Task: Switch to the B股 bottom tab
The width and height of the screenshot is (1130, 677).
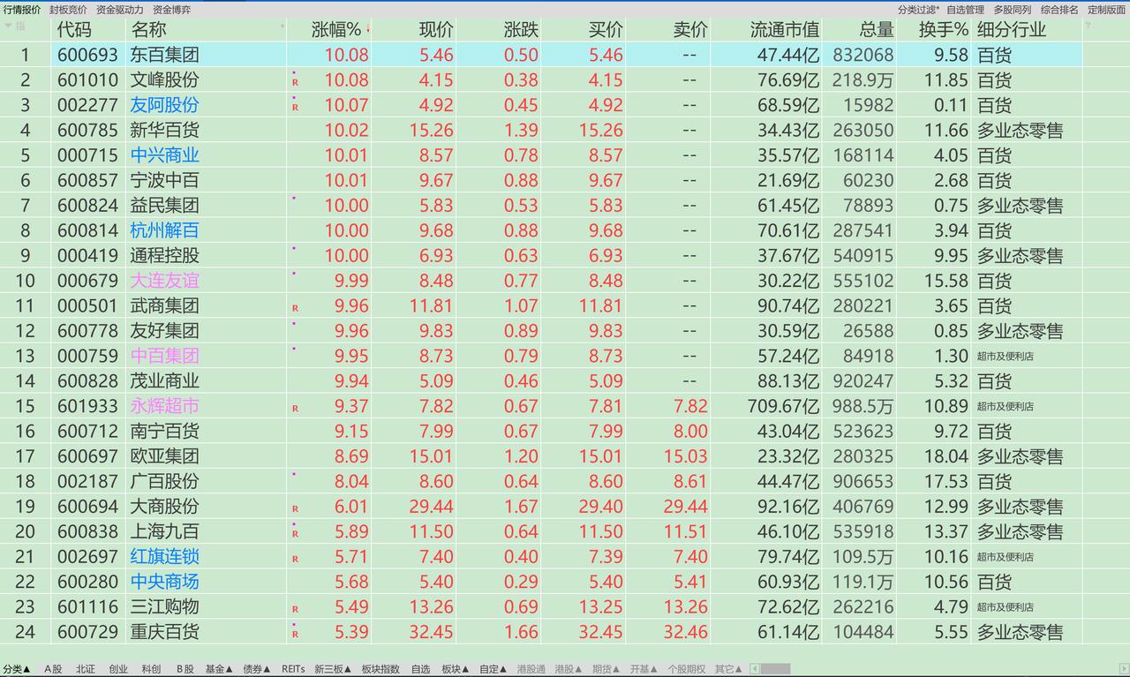Action: (x=185, y=669)
